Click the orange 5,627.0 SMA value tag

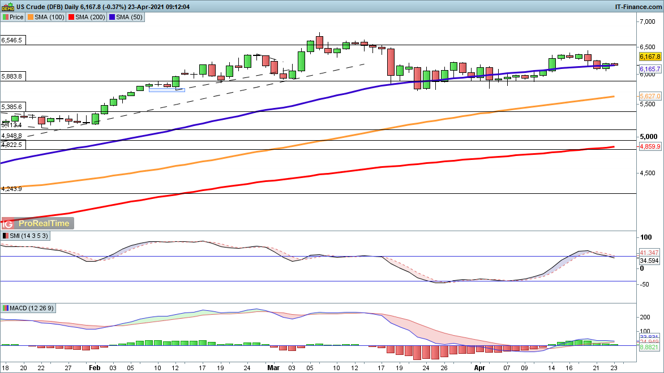click(649, 96)
